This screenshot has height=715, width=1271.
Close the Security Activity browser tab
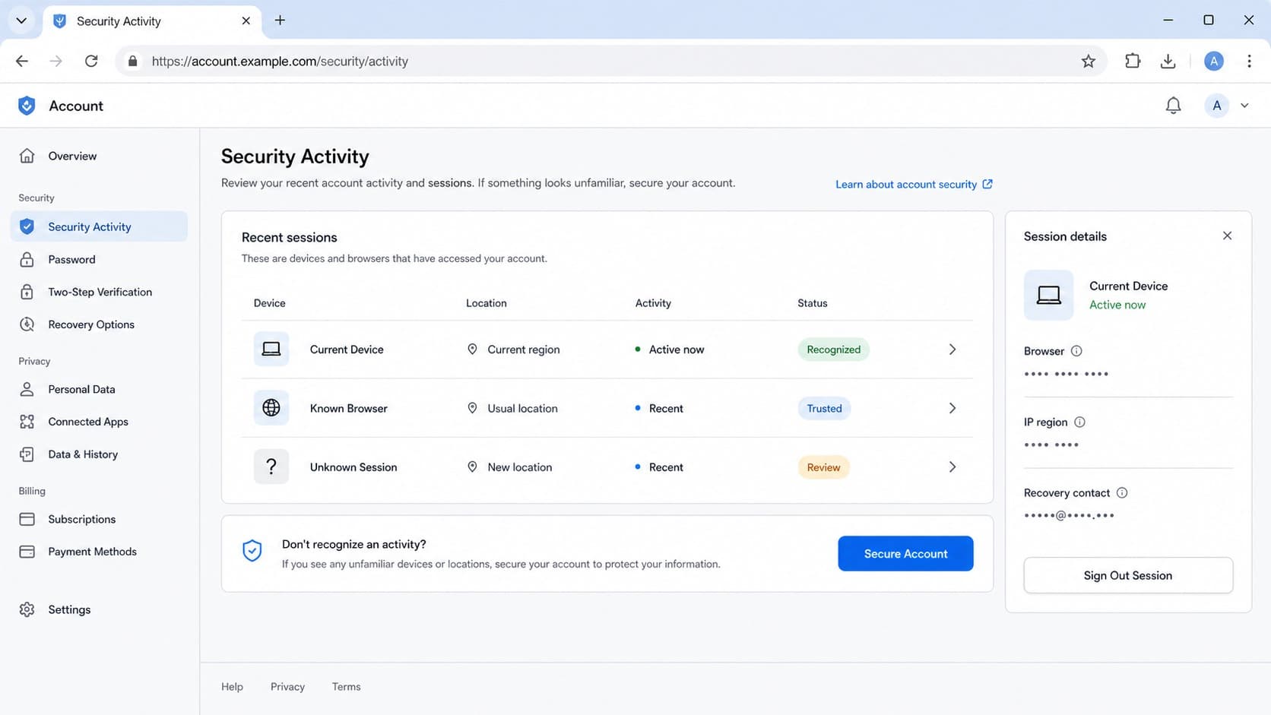[x=246, y=21]
